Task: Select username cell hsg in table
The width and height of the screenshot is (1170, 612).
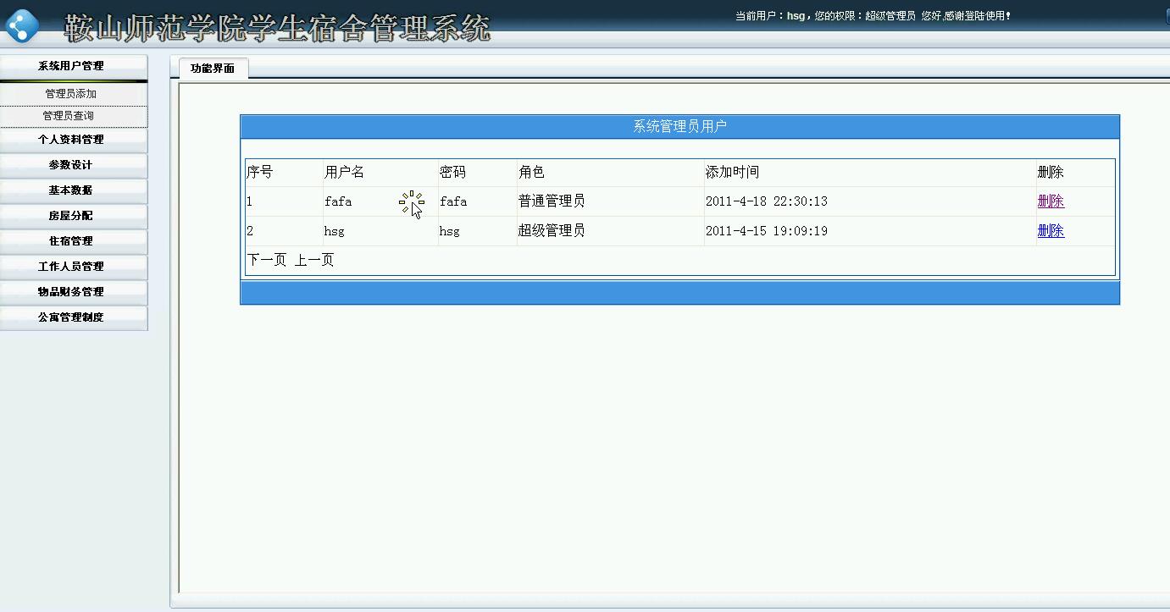Action: (x=335, y=231)
